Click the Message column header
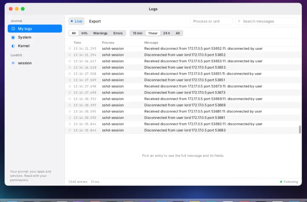The width and height of the screenshot is (307, 202). (151, 43)
